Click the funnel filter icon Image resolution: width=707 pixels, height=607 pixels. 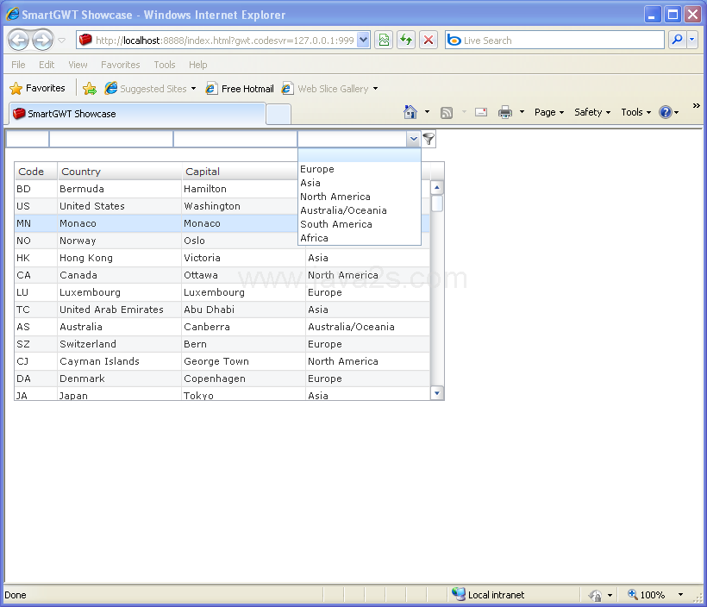429,139
